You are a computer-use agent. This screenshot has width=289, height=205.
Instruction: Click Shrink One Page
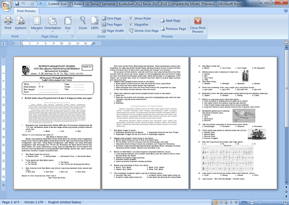click(x=144, y=31)
